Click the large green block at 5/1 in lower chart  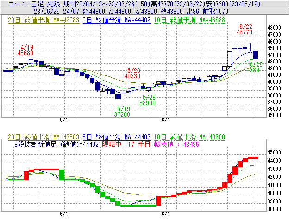tap(62, 175)
